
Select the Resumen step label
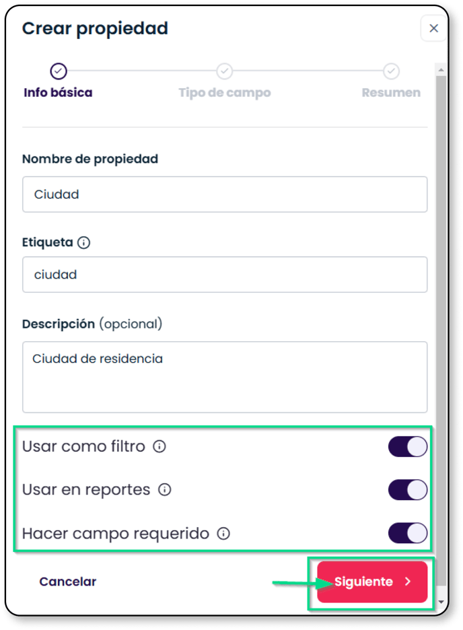(x=391, y=93)
